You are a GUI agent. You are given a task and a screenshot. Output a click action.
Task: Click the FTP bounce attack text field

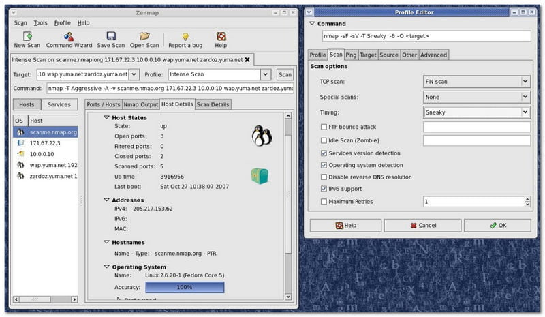tap(476, 127)
